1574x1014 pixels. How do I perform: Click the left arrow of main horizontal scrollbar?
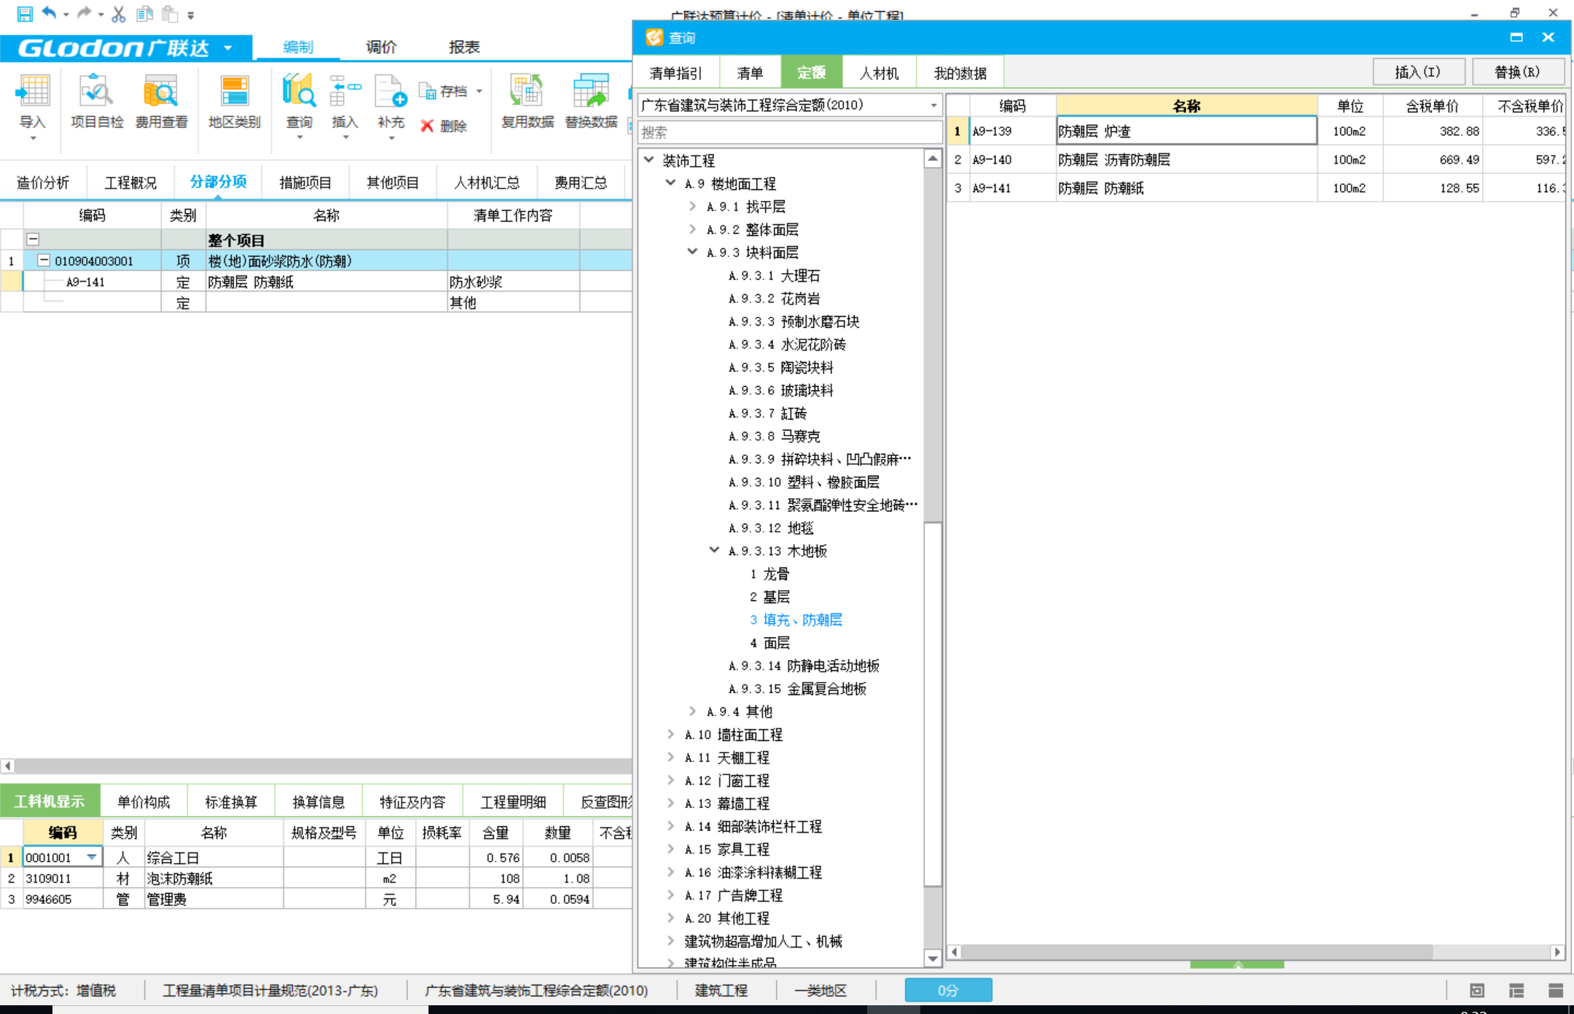click(x=7, y=766)
